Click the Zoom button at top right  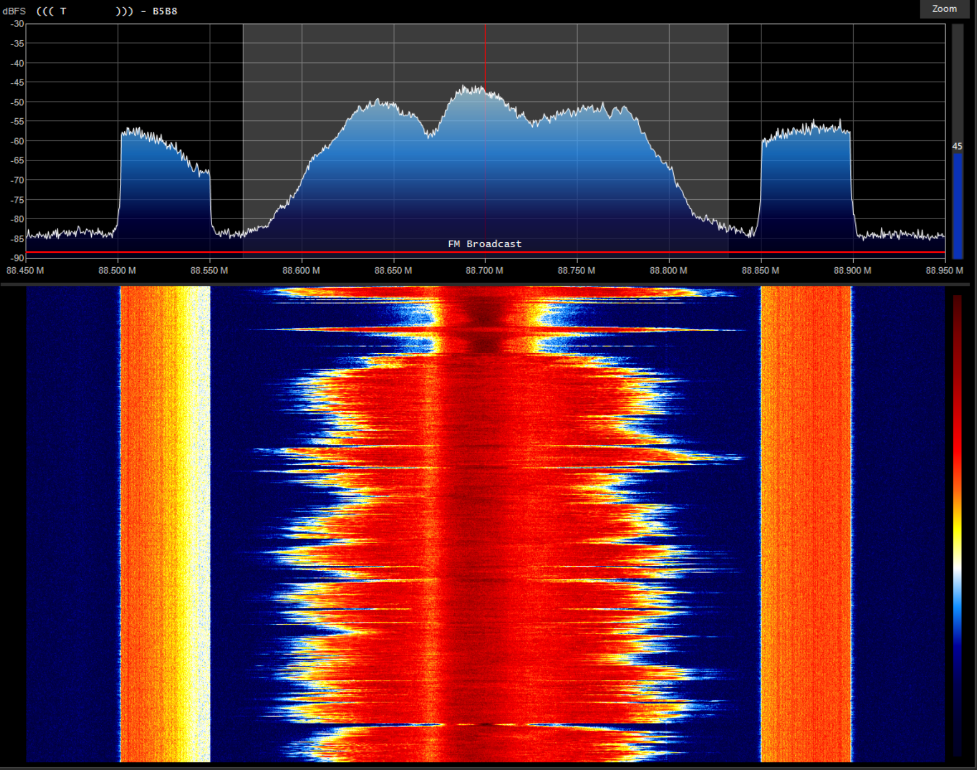(x=944, y=9)
